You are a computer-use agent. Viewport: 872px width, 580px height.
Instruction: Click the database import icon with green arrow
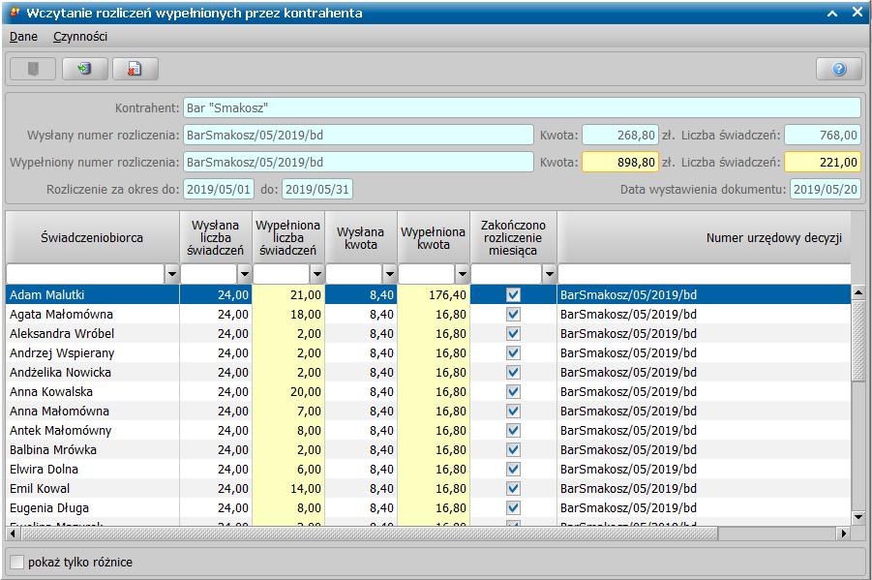tap(84, 69)
